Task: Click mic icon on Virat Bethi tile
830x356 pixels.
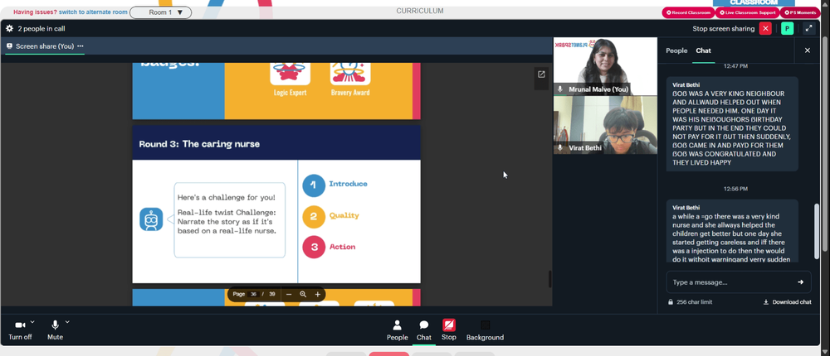Action: point(560,148)
